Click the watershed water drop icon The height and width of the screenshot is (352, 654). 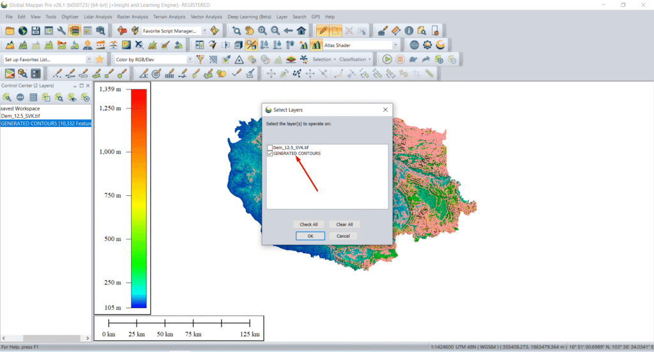(75, 45)
